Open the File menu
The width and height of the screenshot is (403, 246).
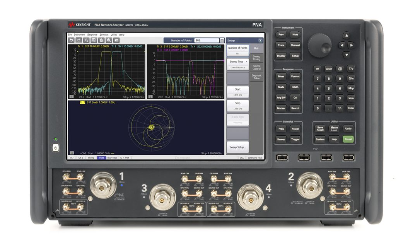click(x=70, y=34)
